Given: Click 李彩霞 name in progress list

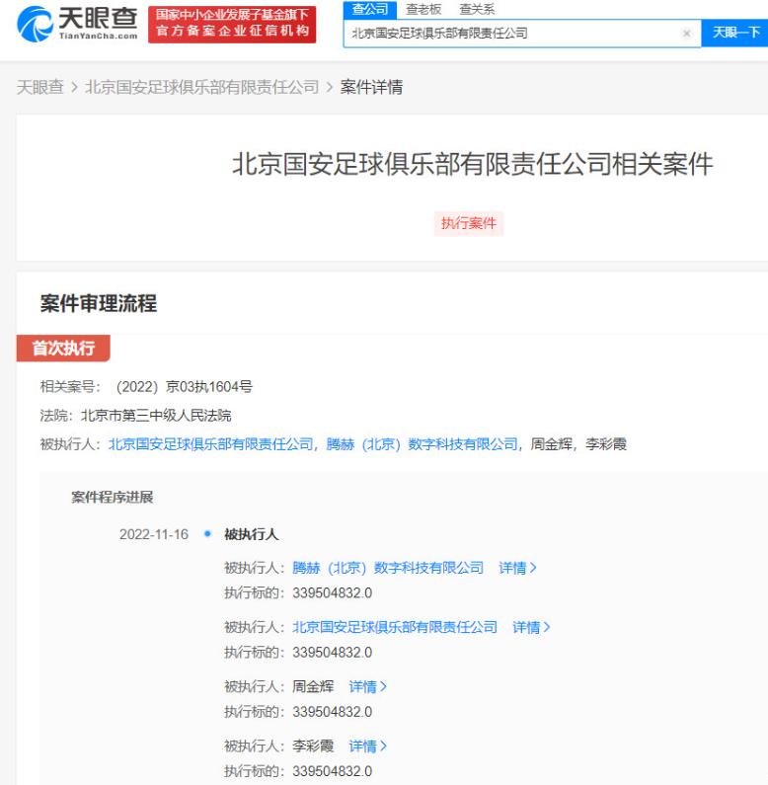Looking at the screenshot, I should pos(313,746).
